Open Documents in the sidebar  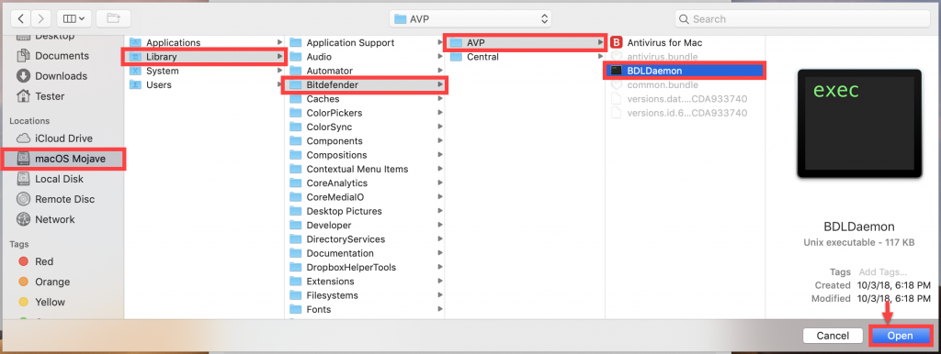pos(62,56)
